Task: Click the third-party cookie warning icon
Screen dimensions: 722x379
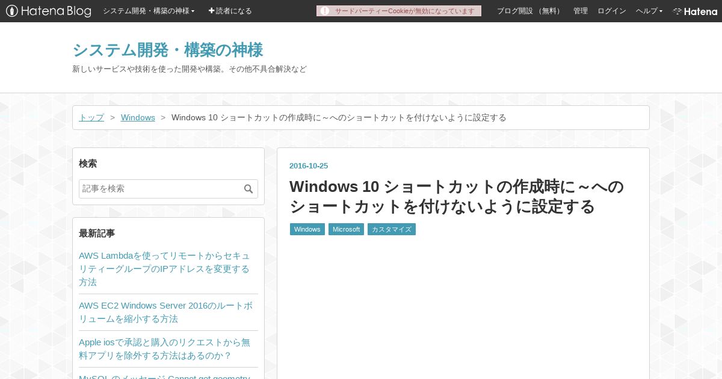Action: click(x=325, y=11)
